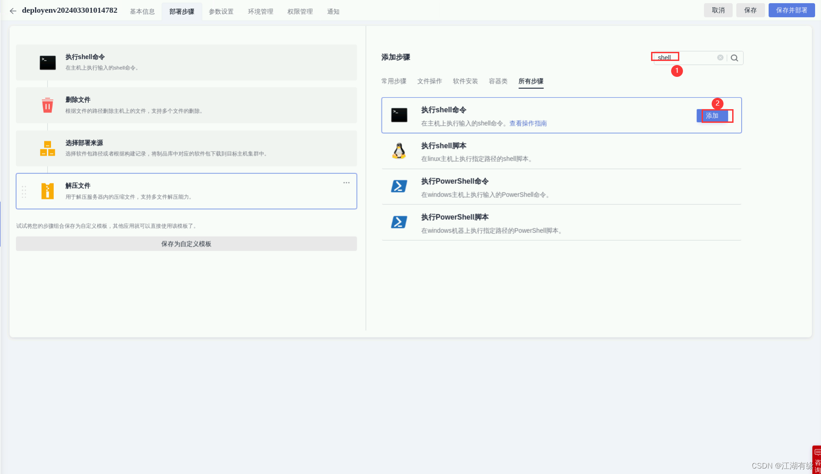The height and width of the screenshot is (474, 821).
Task: Open the 环境管理 tab
Action: pyautogui.click(x=261, y=11)
